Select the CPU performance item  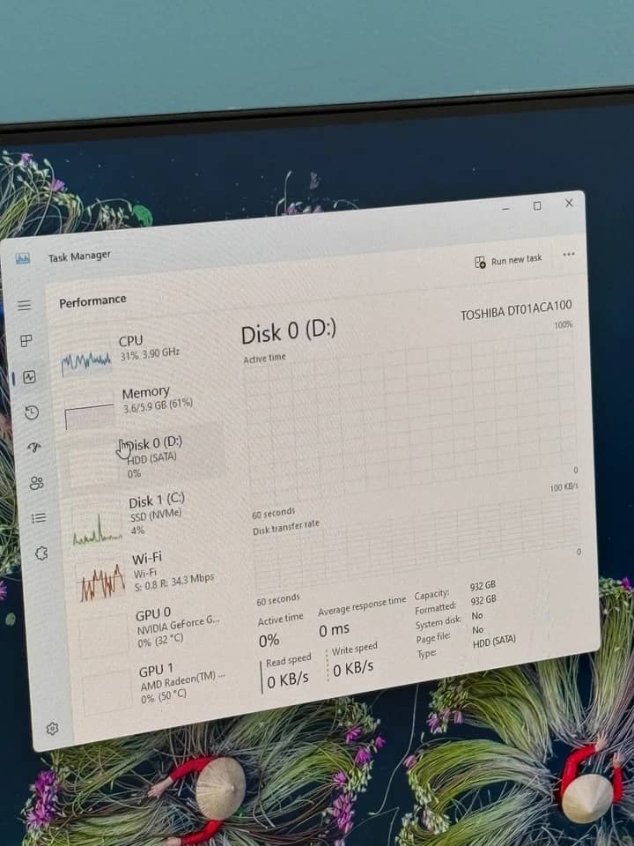pos(139,354)
